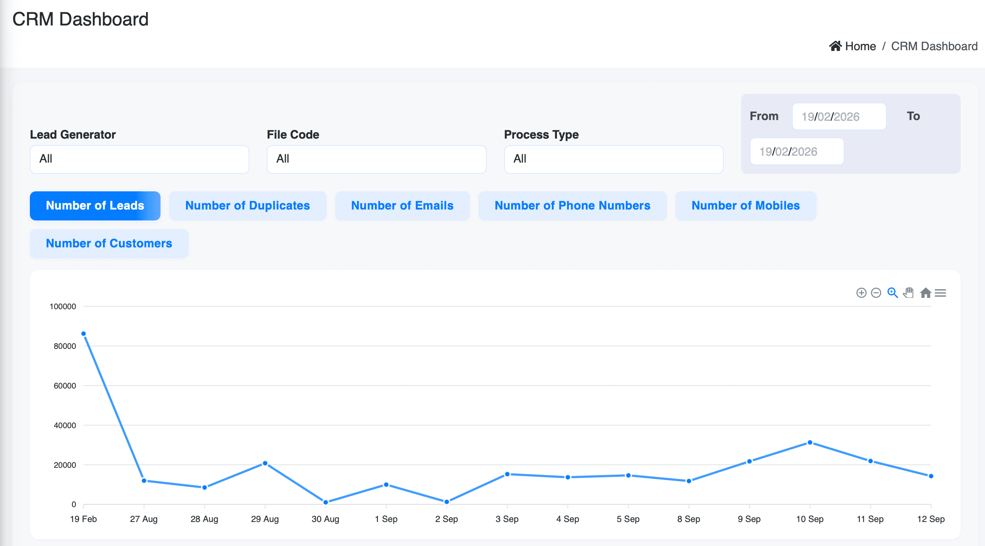The width and height of the screenshot is (985, 546).
Task: Open the Lead Generator dropdown
Action: (x=139, y=159)
